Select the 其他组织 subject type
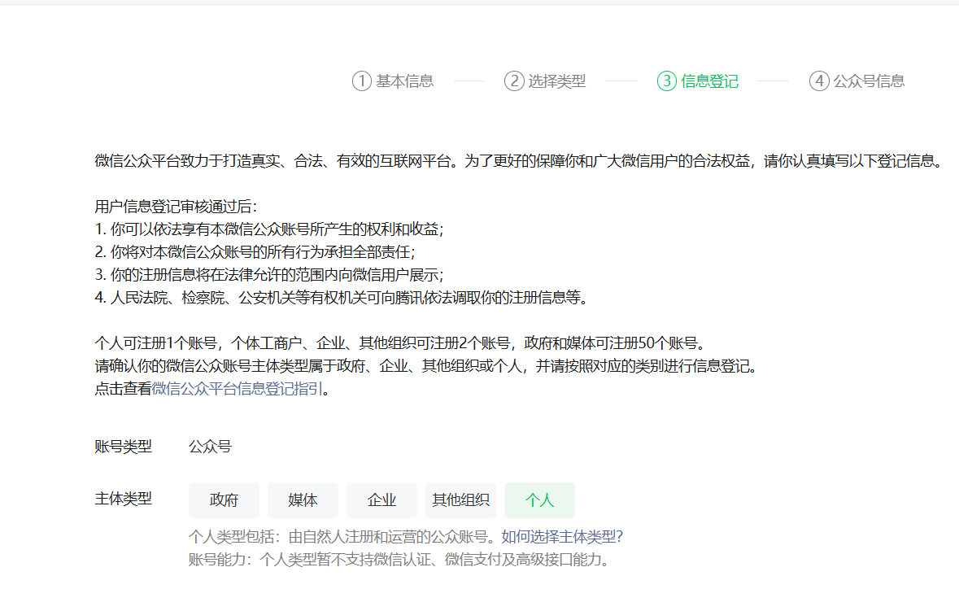Screen dimensions: 959x589 point(460,500)
